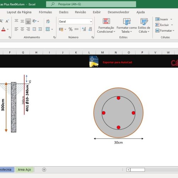Image resolution: width=178 pixels, height=178 pixels.
Task: Open the Geral number format dropdown
Action: pos(91,22)
